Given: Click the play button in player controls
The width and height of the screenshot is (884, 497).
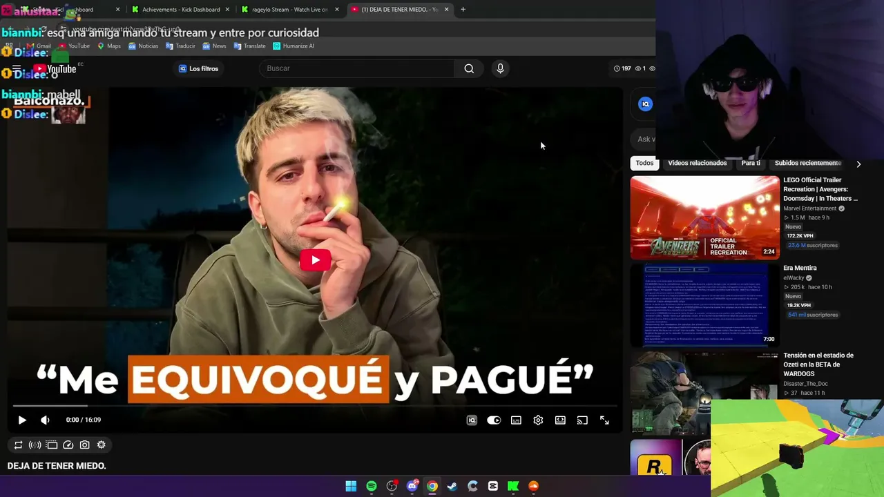Looking at the screenshot, I should pos(22,420).
